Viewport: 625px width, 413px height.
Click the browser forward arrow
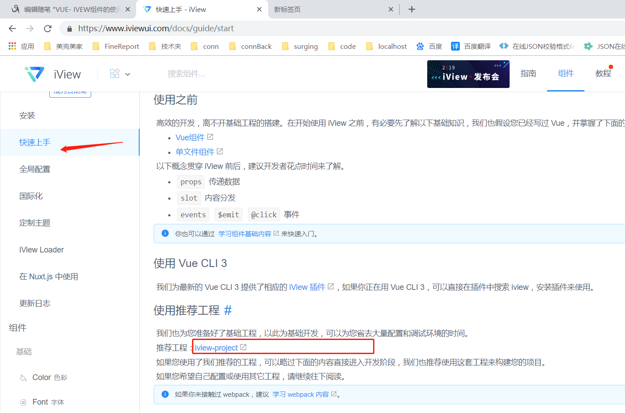(x=30, y=29)
